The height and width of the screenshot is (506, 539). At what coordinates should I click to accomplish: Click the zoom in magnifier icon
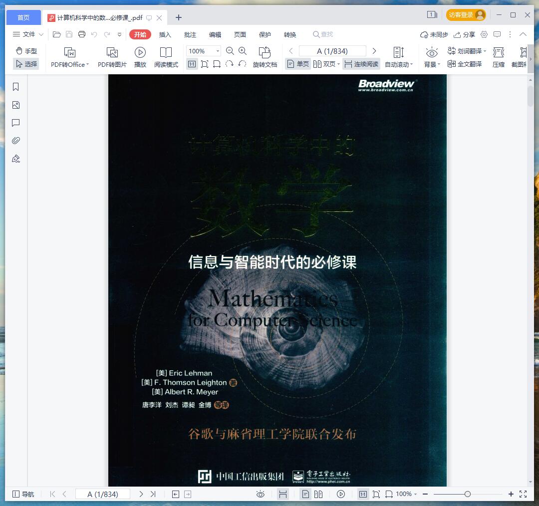click(x=243, y=51)
